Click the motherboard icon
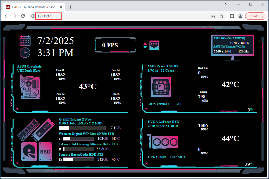The height and width of the screenshot is (179, 269). pyautogui.click(x=30, y=87)
